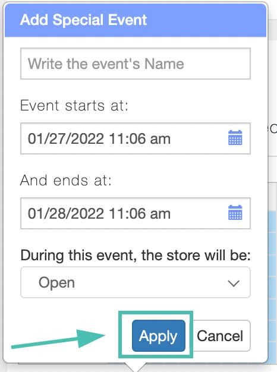The image size is (277, 372).
Task: Click the 01/27/2022 start date text
Action: click(66, 138)
